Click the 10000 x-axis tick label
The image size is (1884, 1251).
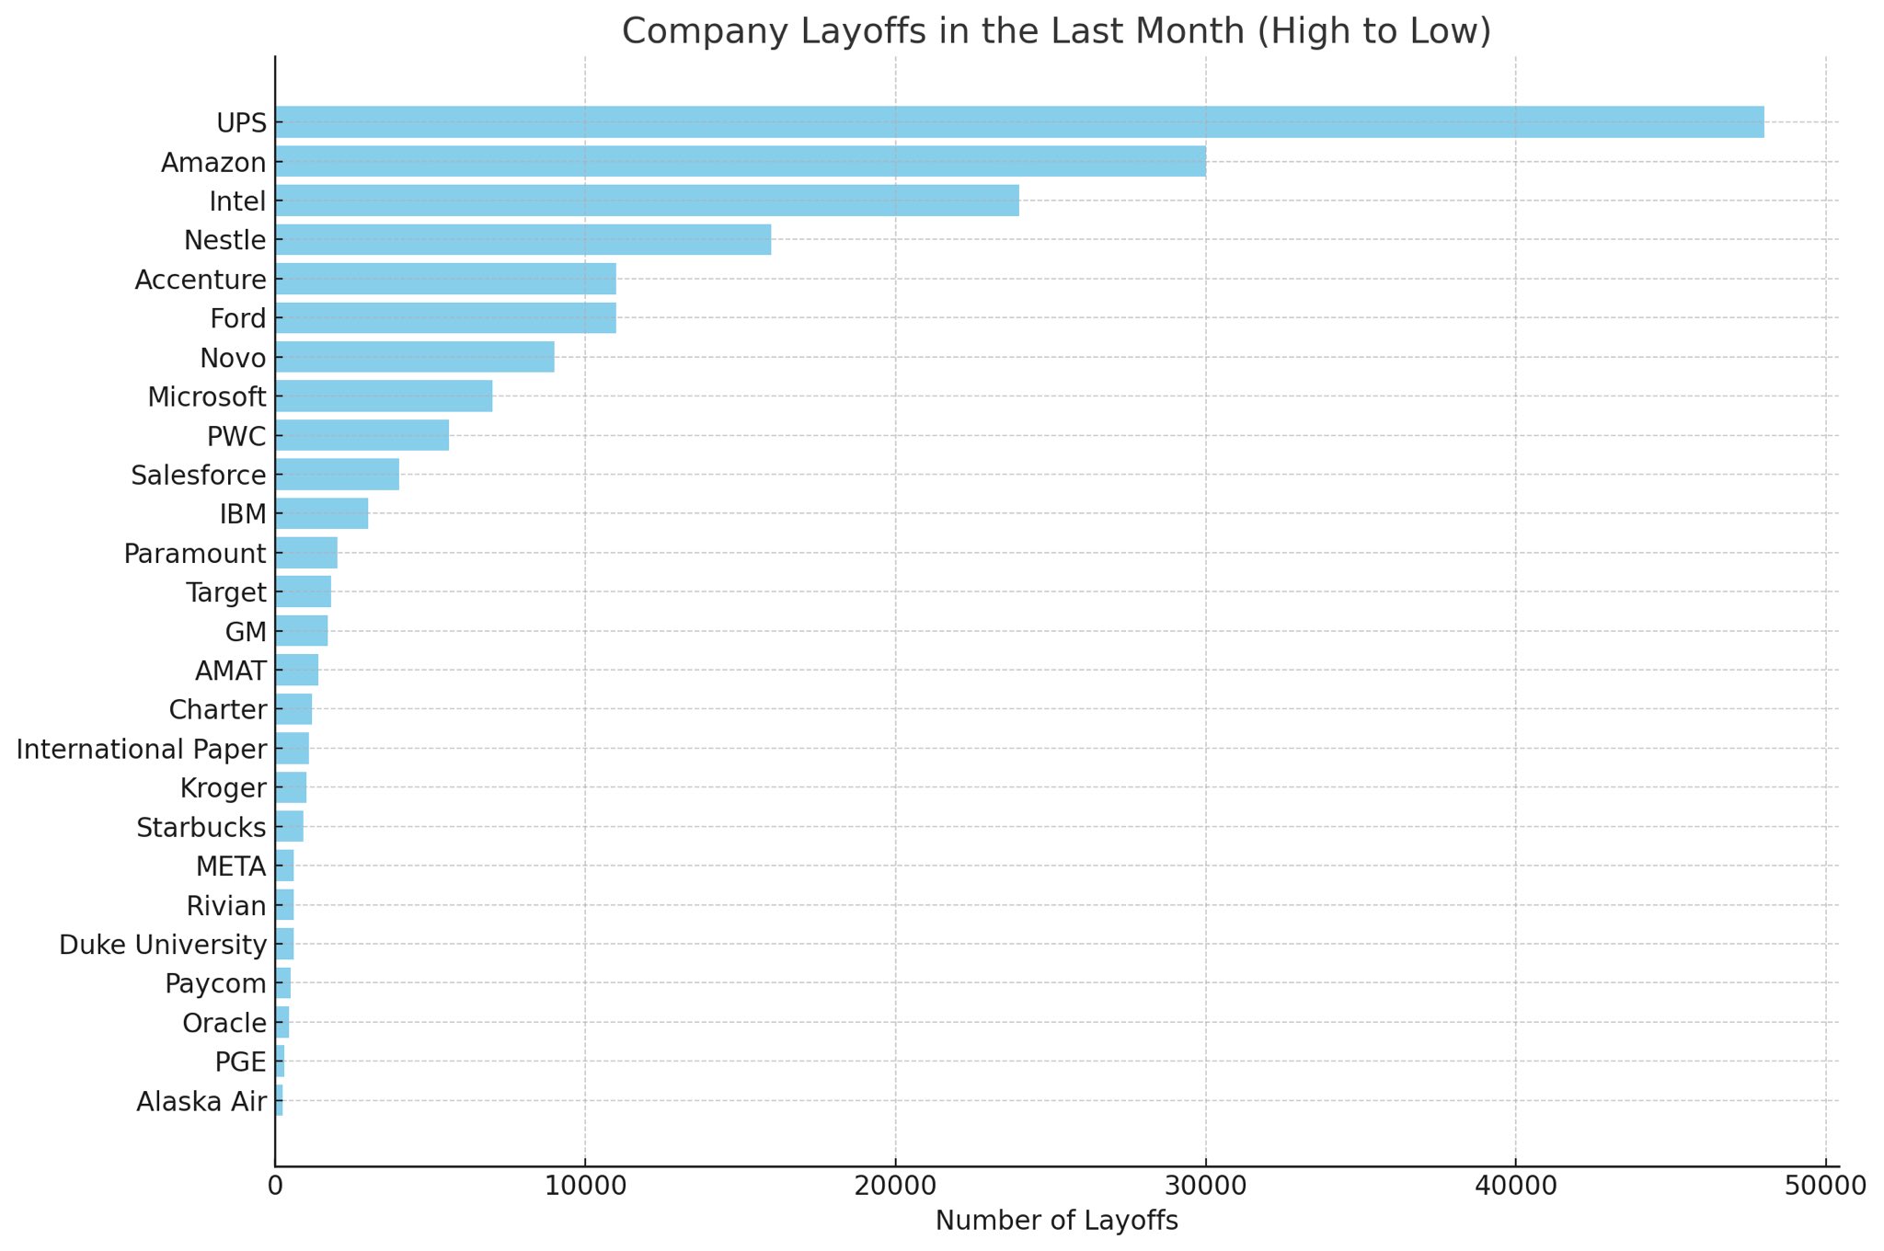584,1187
